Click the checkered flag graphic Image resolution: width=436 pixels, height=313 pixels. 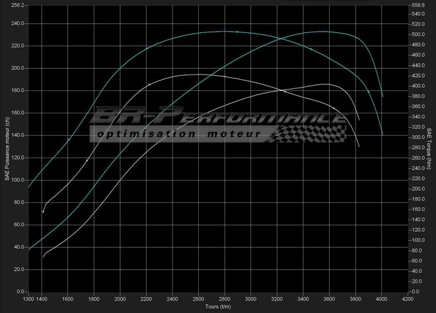[310, 133]
